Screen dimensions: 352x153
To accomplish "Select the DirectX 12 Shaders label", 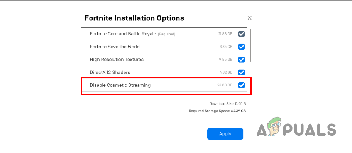I will (x=110, y=73).
